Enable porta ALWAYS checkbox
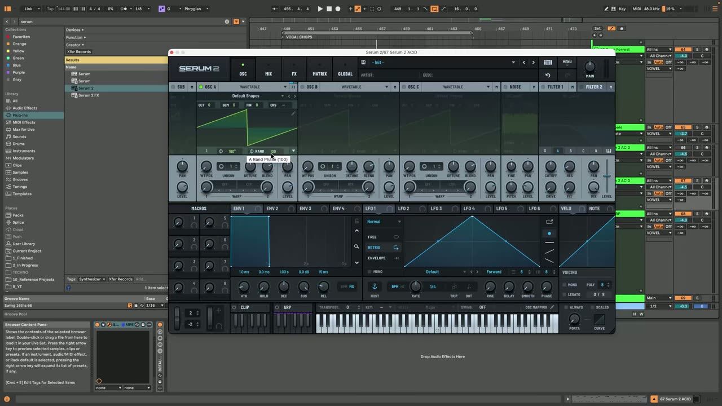The image size is (722, 406). click(566, 307)
